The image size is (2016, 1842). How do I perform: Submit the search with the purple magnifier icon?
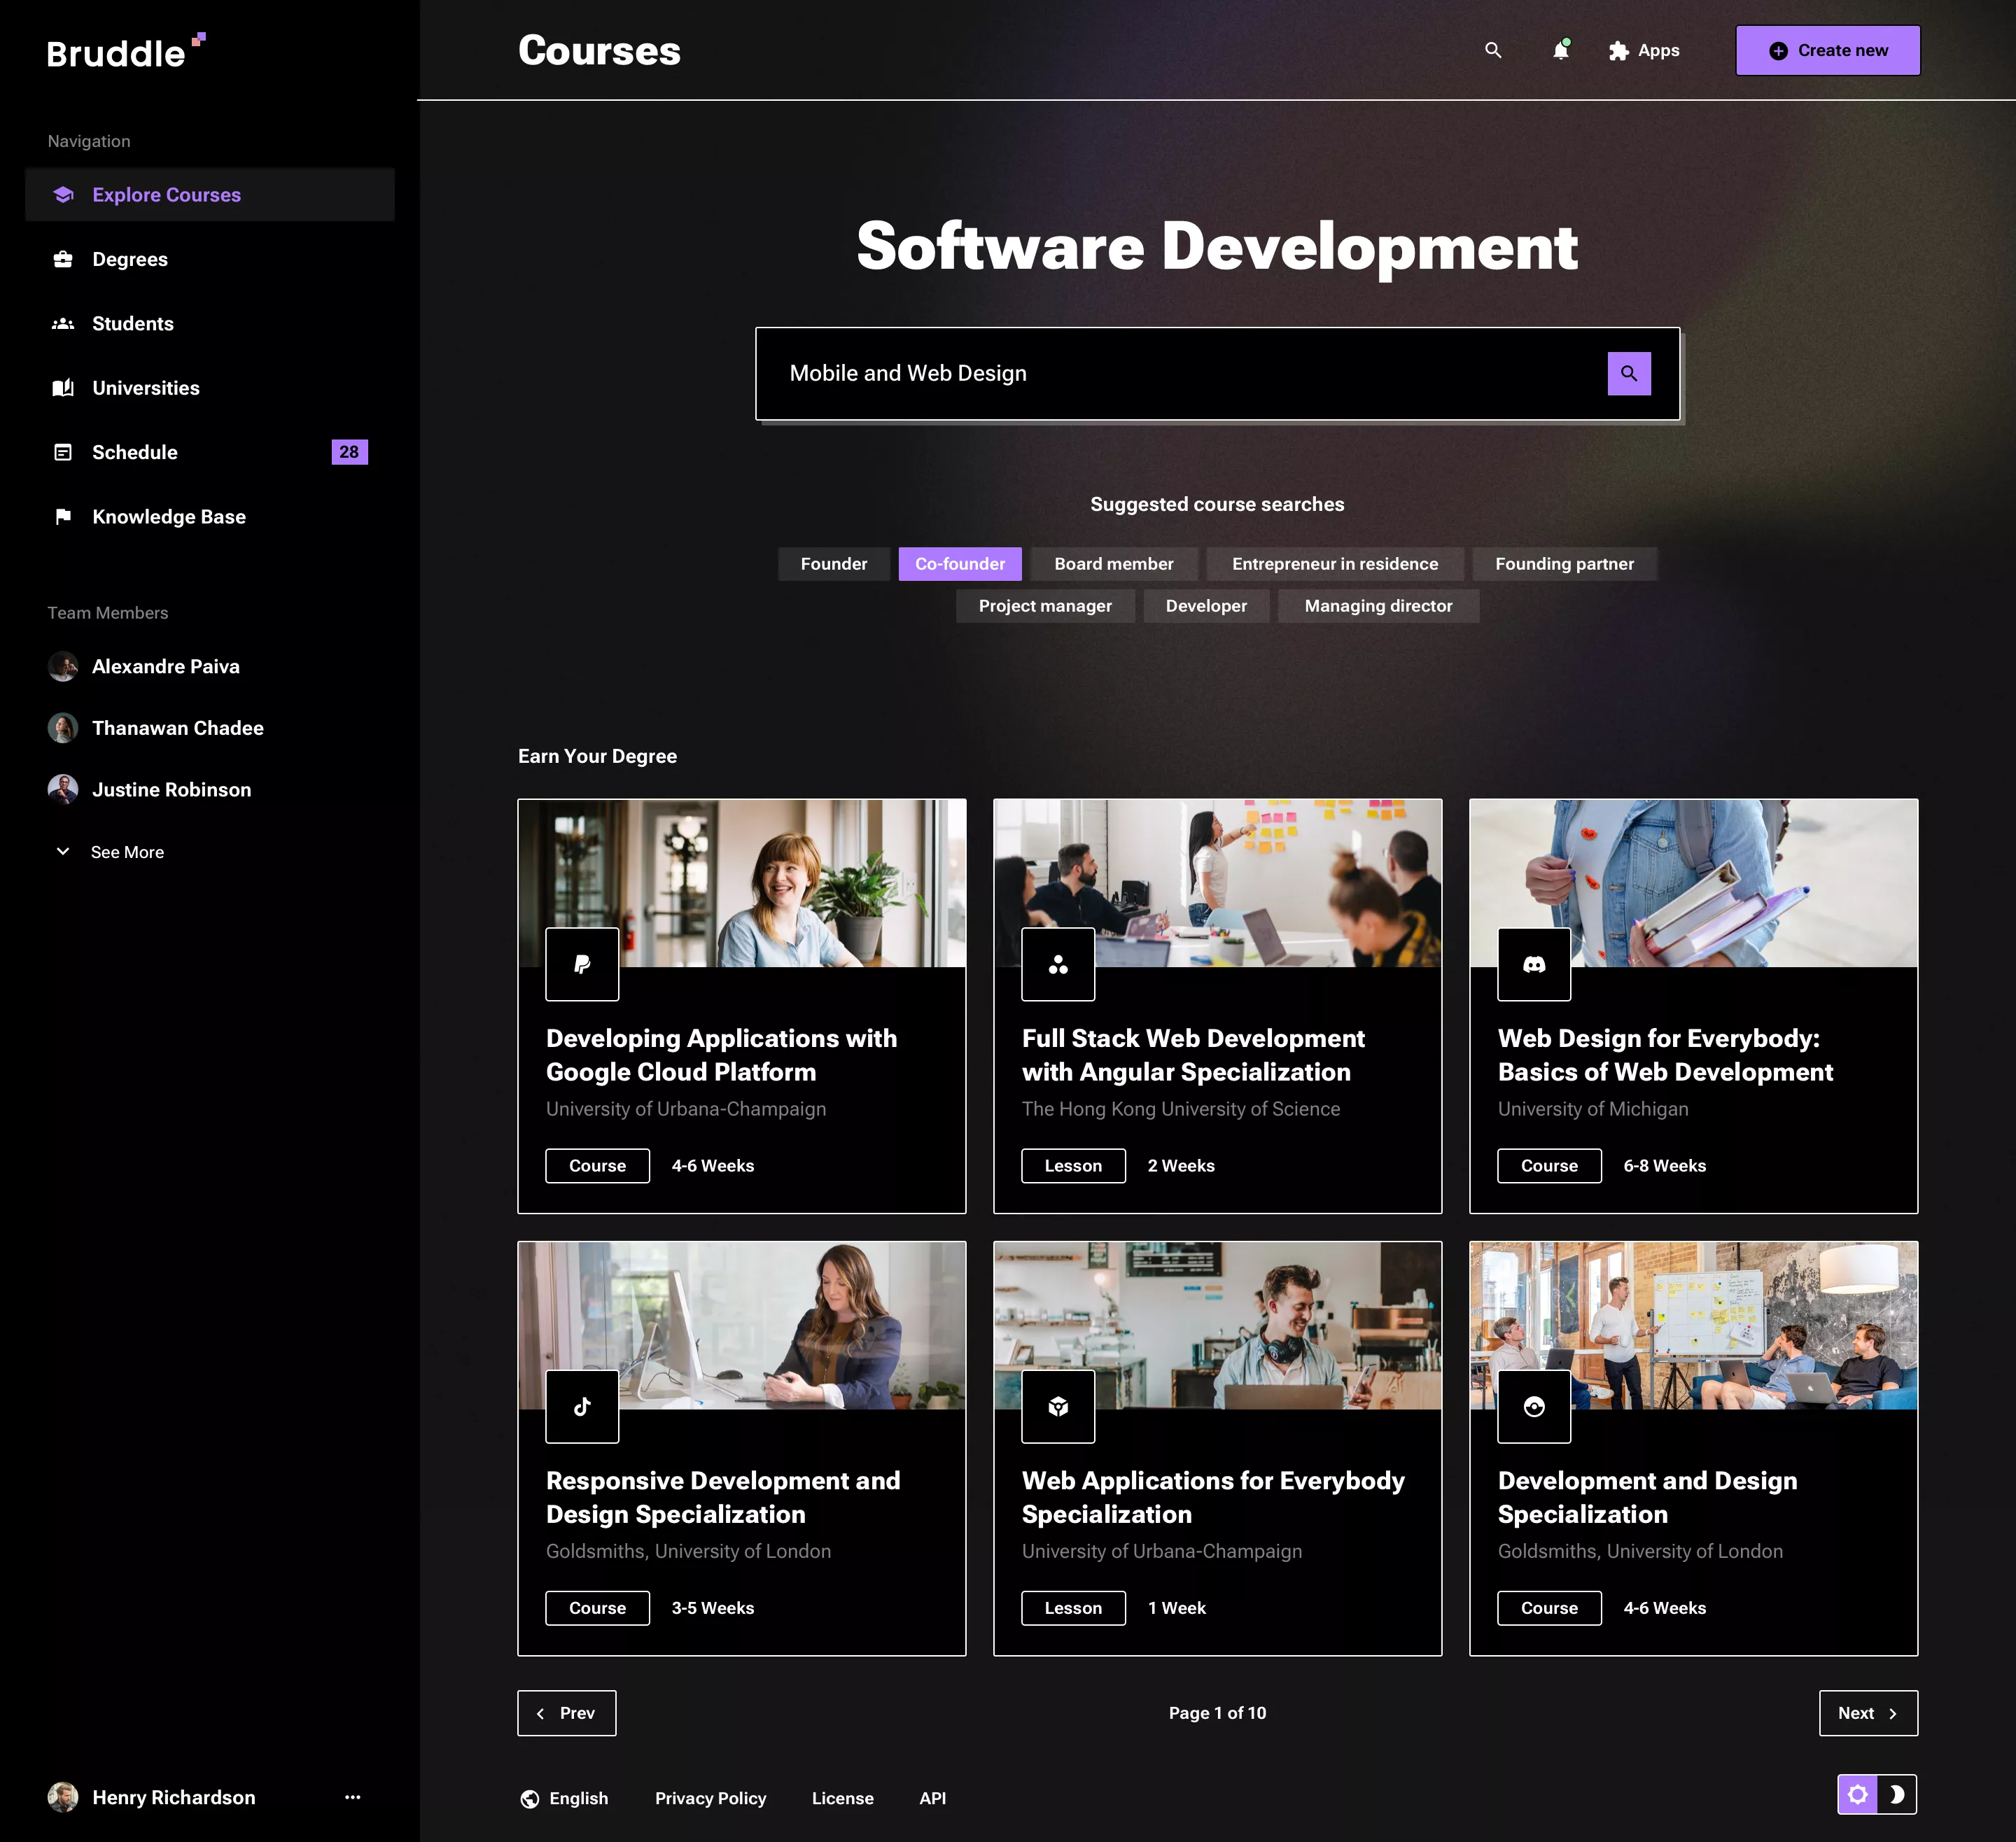click(x=1629, y=373)
